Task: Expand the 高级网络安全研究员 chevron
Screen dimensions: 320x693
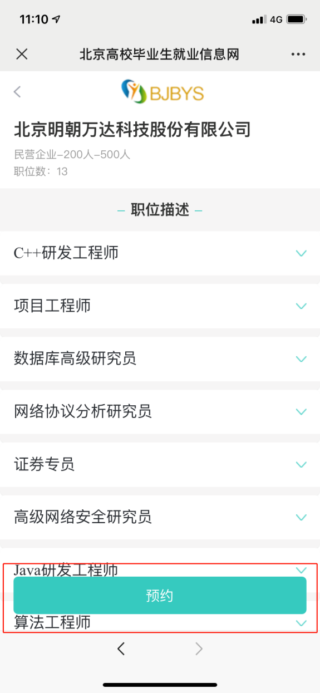Action: point(301,518)
